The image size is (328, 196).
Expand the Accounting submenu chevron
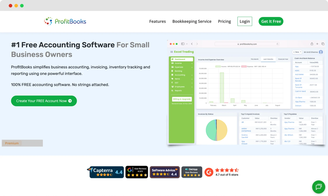pyautogui.click(x=192, y=75)
